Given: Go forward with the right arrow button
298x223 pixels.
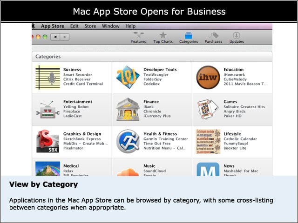Looking at the screenshot, I should click(65, 37).
